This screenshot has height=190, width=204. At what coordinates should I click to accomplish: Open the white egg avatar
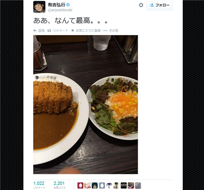102,185
